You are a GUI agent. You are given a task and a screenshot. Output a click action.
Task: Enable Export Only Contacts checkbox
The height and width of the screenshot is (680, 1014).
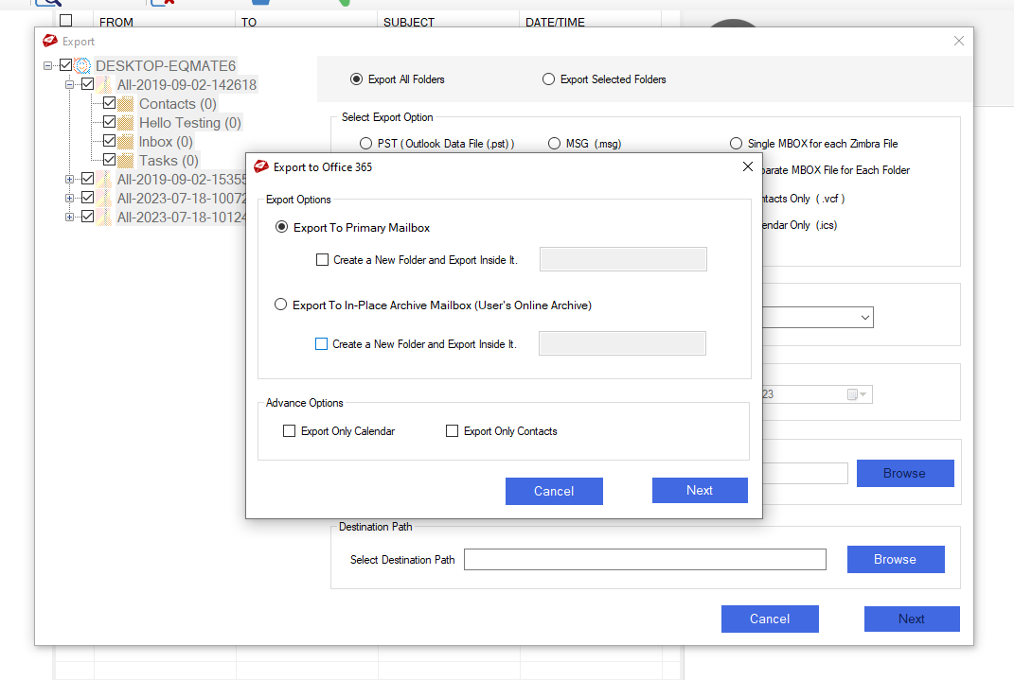452,430
